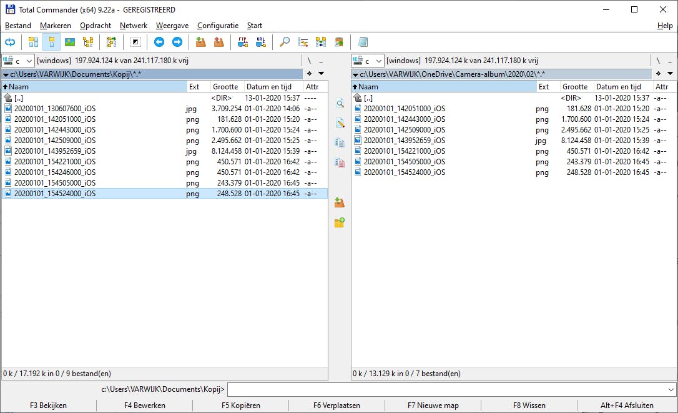Click the copy names to clipboard icon
The height and width of the screenshot is (413, 678).
point(339,42)
